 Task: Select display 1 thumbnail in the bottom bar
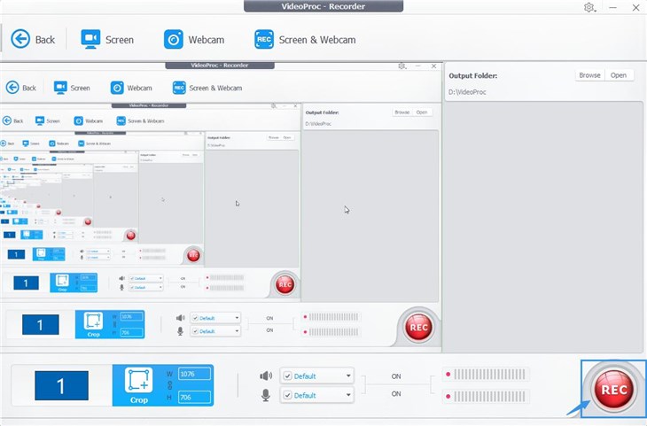point(61,385)
